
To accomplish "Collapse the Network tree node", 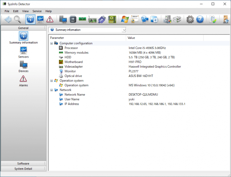I will tap(52, 90).
